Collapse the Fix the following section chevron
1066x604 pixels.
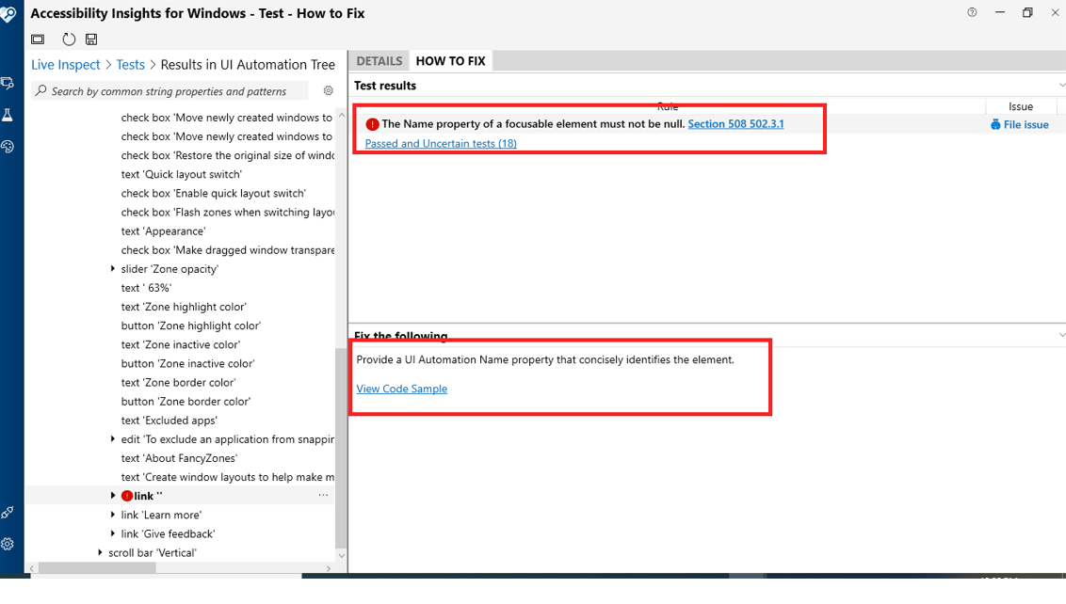coord(1061,334)
